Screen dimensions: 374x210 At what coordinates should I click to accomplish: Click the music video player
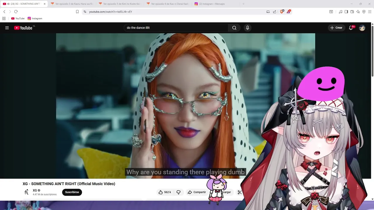point(186,106)
